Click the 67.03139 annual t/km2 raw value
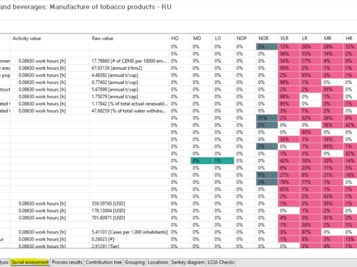This screenshot has width=357, height=267. (117, 68)
